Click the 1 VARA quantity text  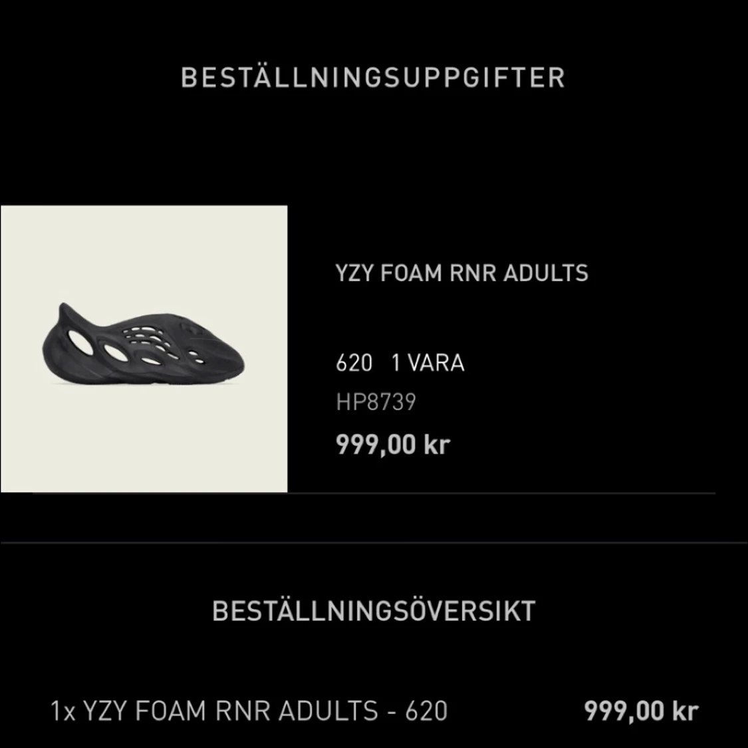[x=428, y=363]
